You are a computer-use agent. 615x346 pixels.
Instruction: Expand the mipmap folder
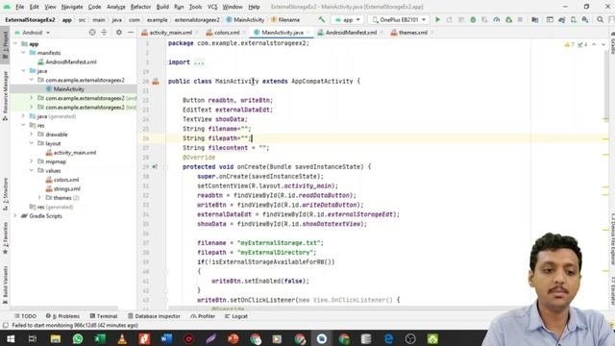click(x=32, y=161)
